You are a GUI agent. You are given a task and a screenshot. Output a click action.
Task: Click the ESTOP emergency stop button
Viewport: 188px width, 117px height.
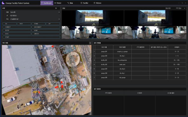[17, 30]
